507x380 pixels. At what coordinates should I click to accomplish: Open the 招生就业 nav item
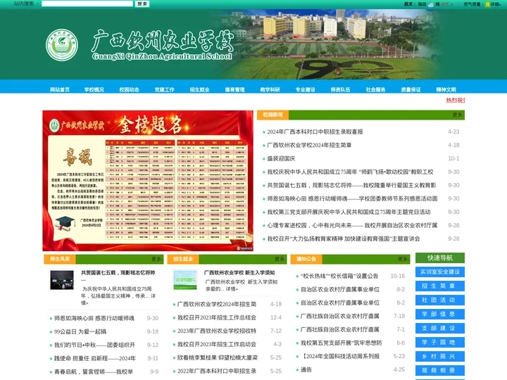[x=199, y=89]
